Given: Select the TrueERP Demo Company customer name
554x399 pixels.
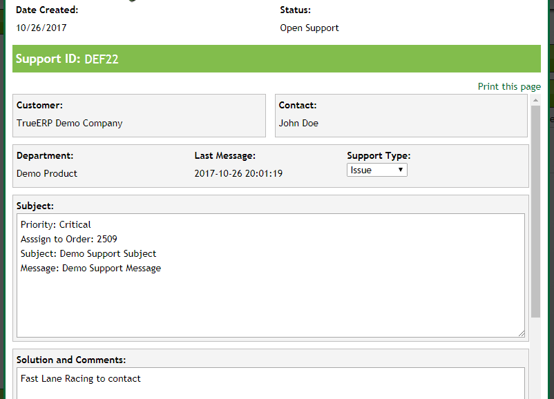Looking at the screenshot, I should coord(69,123).
